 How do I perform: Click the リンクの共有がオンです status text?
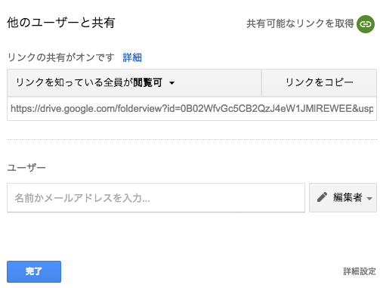pos(61,57)
